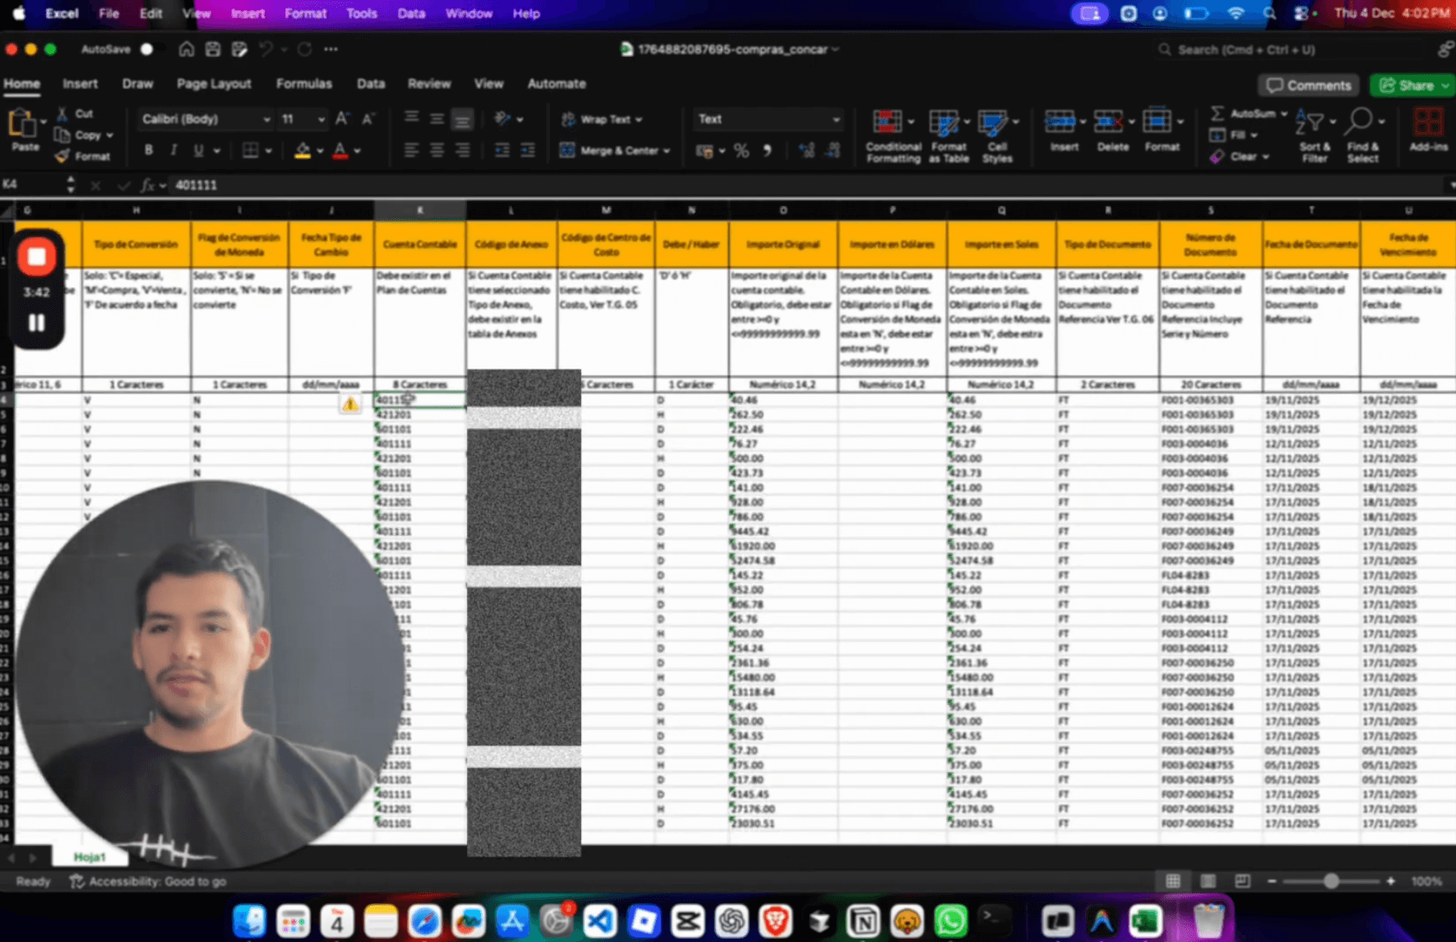This screenshot has height=942, width=1456.
Task: Click the Add-ins icon
Action: (1428, 124)
